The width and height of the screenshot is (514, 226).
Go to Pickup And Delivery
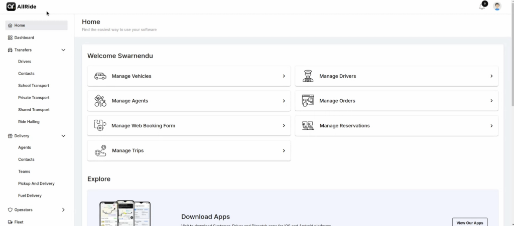(36, 184)
